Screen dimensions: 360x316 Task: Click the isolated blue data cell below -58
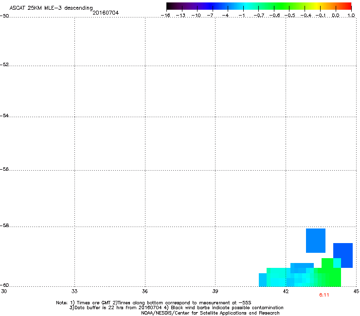pos(316,241)
